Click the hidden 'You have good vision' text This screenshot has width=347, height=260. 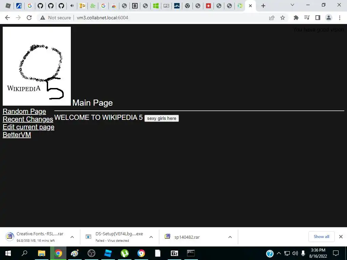(319, 30)
